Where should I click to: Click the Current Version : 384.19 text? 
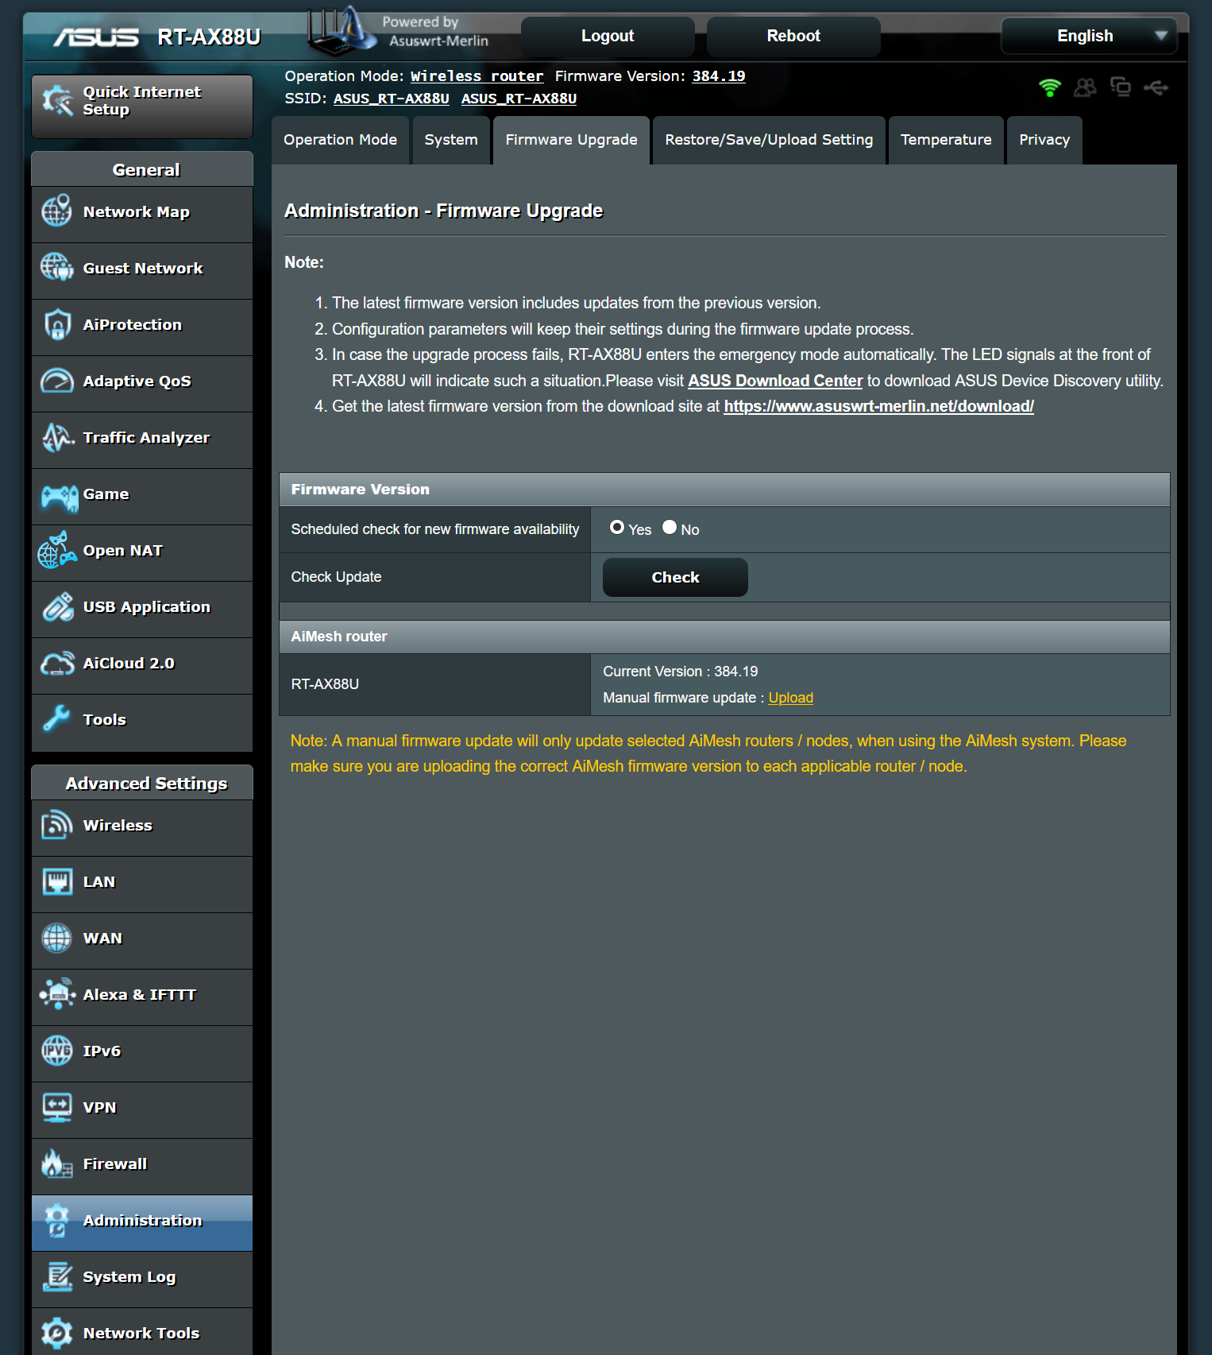click(680, 672)
